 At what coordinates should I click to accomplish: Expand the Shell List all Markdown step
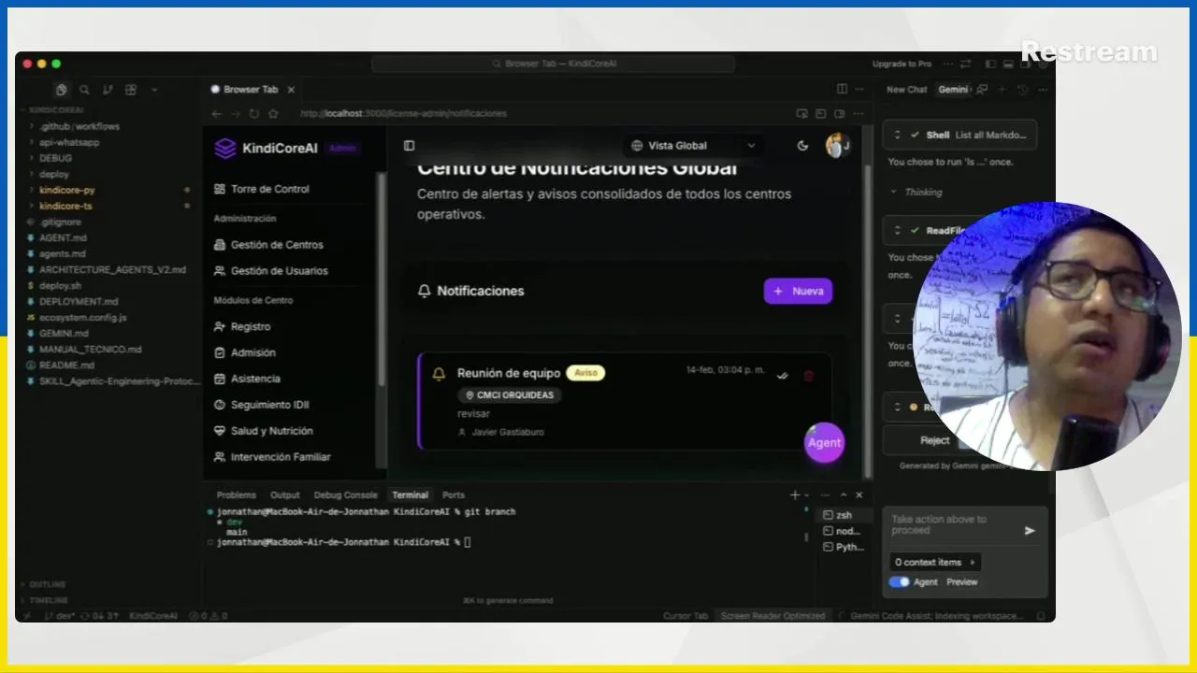960,135
